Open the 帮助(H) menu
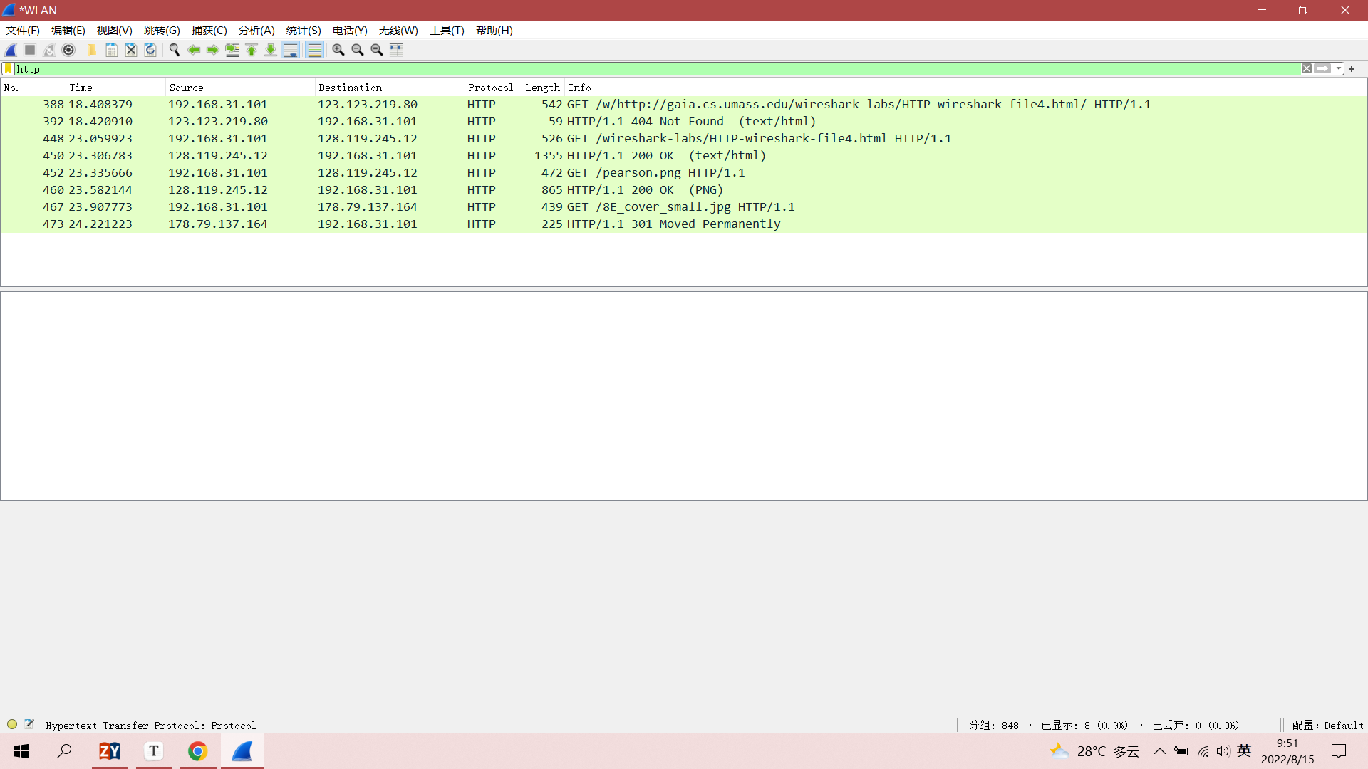Viewport: 1368px width, 769px height. click(x=494, y=31)
